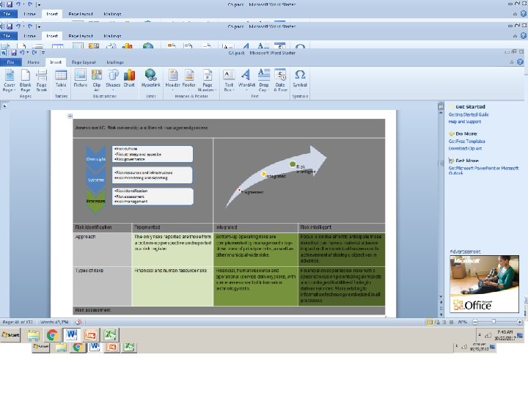This screenshot has width=528, height=396.
Task: Minimize the ribbon in the front window
Action: click(512, 62)
